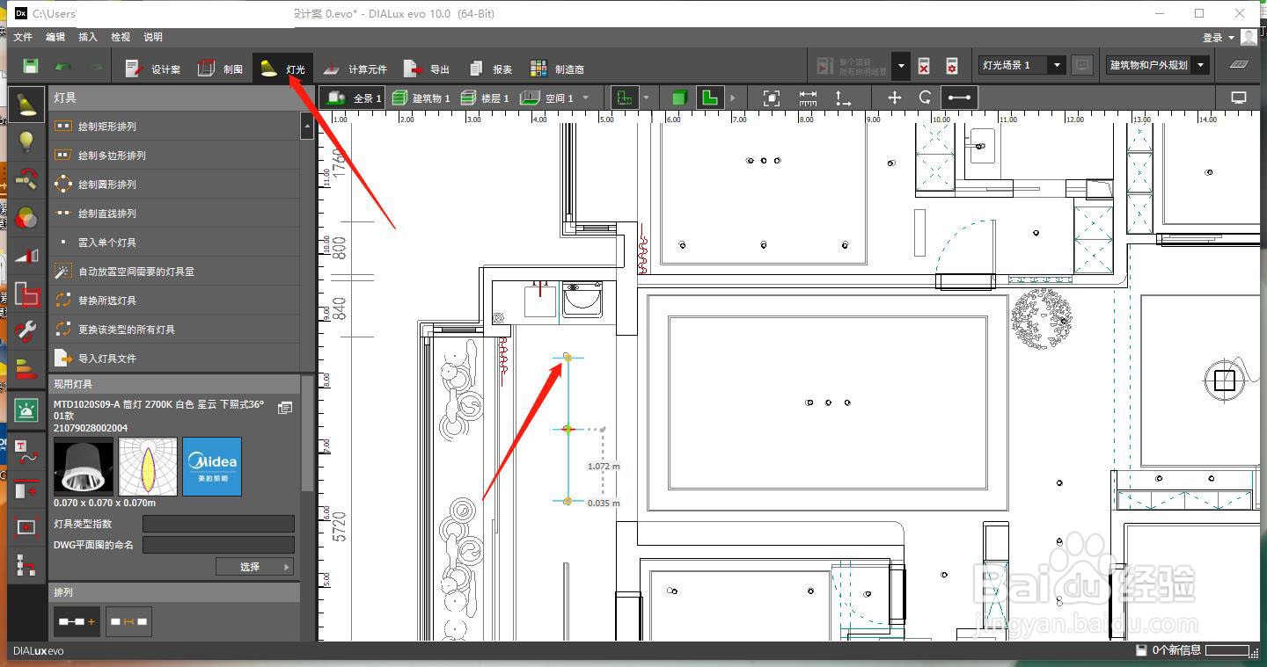Click 更换该类型的所有灯具
The height and width of the screenshot is (667, 1267).
(174, 330)
